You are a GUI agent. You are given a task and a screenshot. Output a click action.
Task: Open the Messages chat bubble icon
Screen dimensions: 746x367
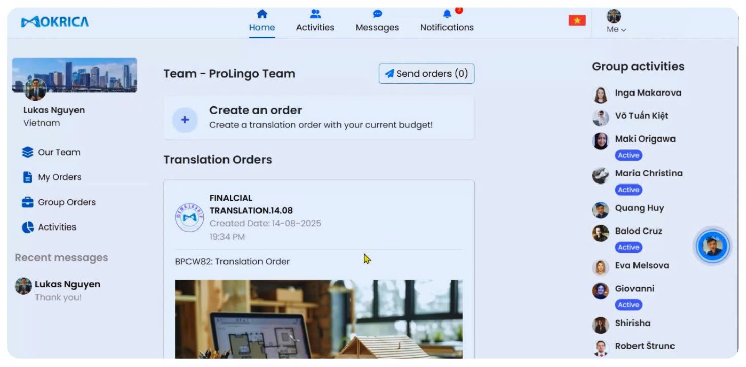pos(377,14)
